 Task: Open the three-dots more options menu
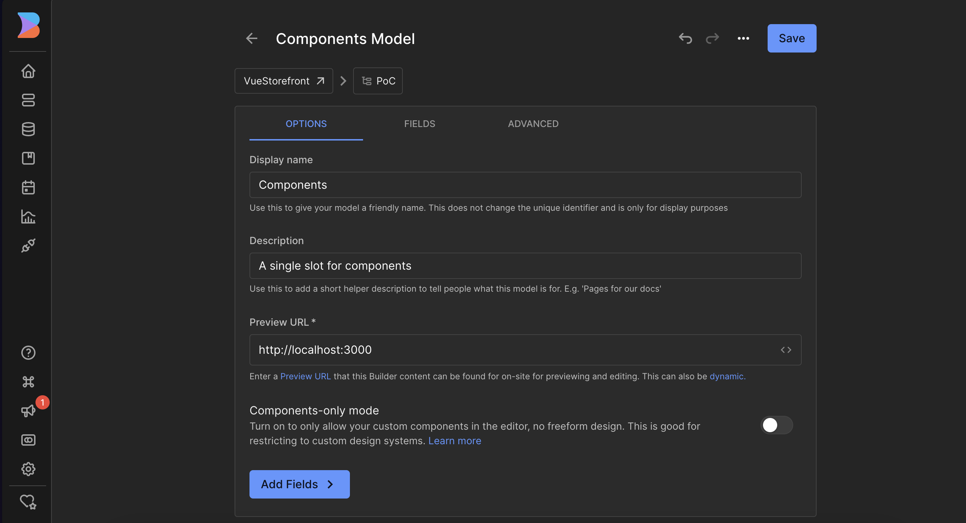tap(743, 38)
